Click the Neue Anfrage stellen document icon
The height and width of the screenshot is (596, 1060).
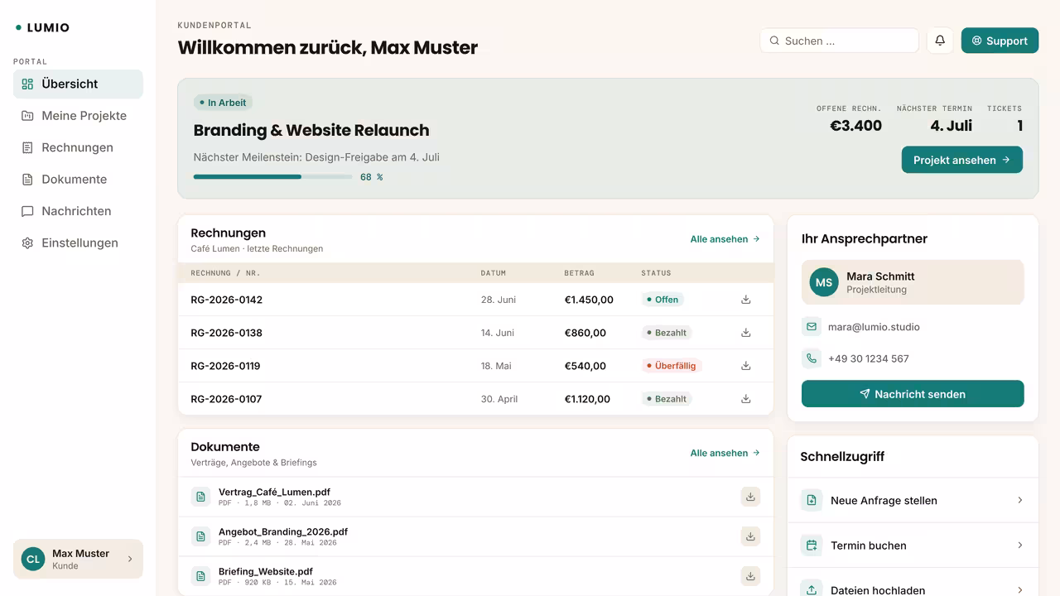(812, 500)
